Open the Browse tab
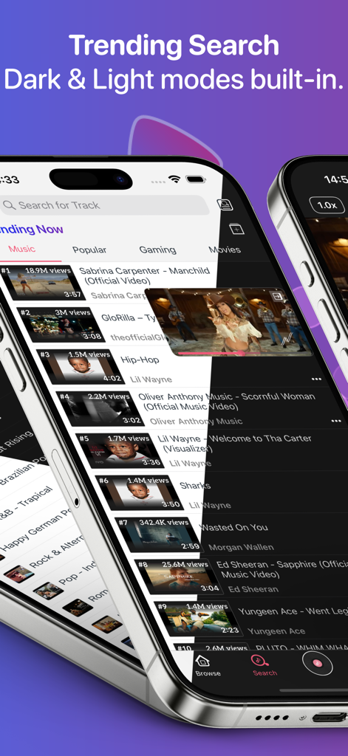This screenshot has height=756, width=348. click(208, 666)
